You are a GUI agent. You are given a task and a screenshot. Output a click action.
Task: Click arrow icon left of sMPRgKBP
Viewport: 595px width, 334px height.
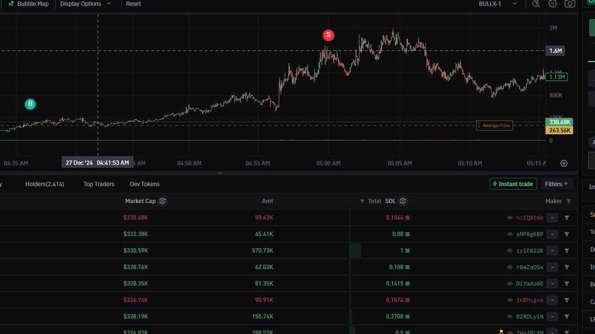[x=510, y=234]
